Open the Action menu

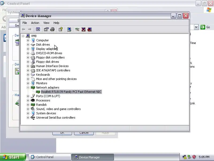[x=35, y=23]
